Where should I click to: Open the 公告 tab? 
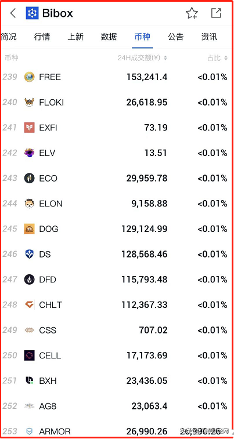(176, 37)
